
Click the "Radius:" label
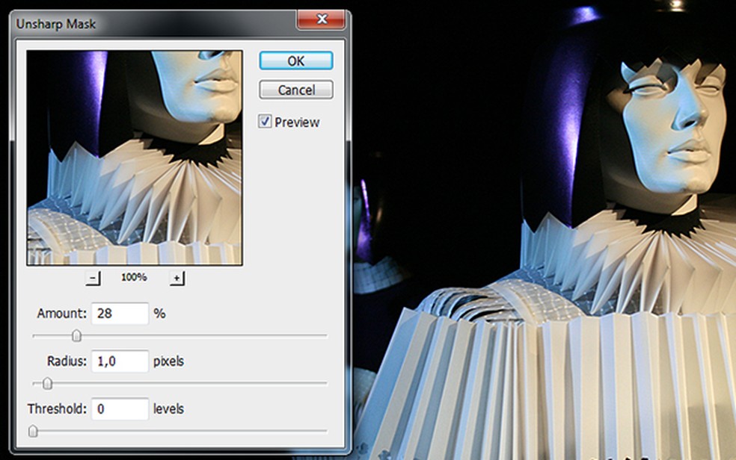(67, 361)
